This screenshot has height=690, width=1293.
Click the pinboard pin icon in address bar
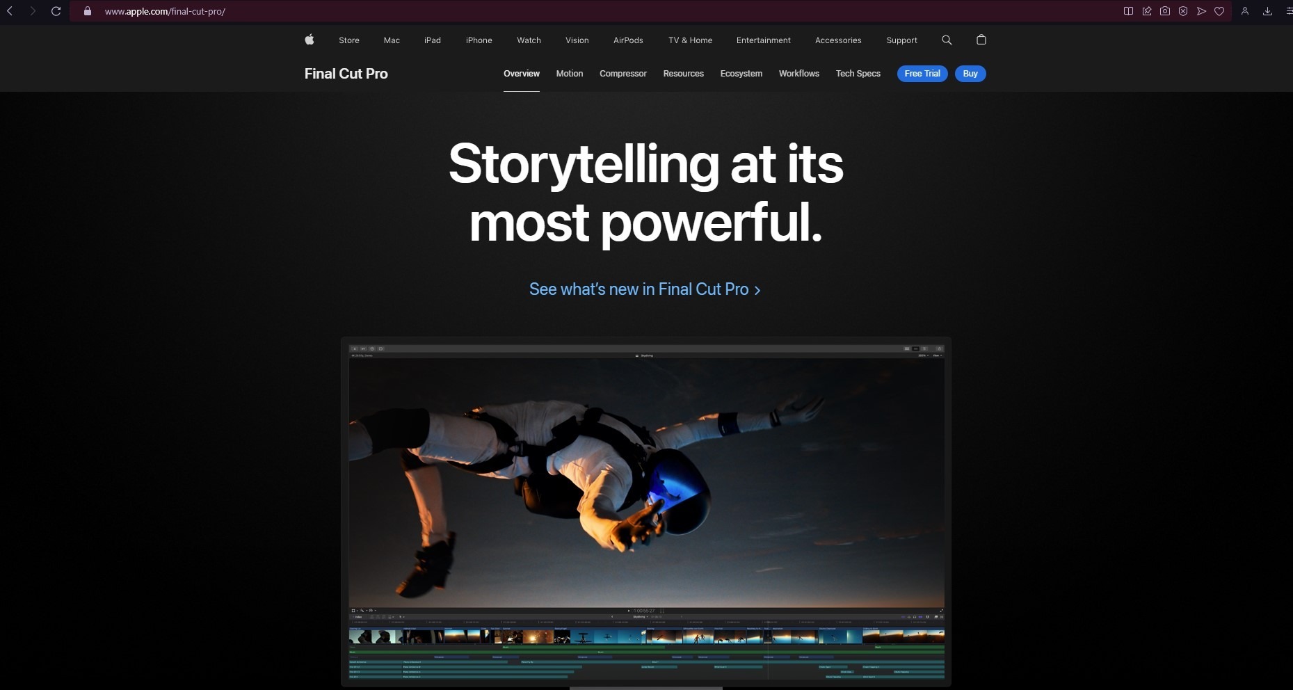[1146, 11]
